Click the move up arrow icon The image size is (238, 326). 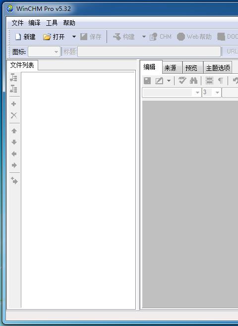pyautogui.click(x=14, y=131)
